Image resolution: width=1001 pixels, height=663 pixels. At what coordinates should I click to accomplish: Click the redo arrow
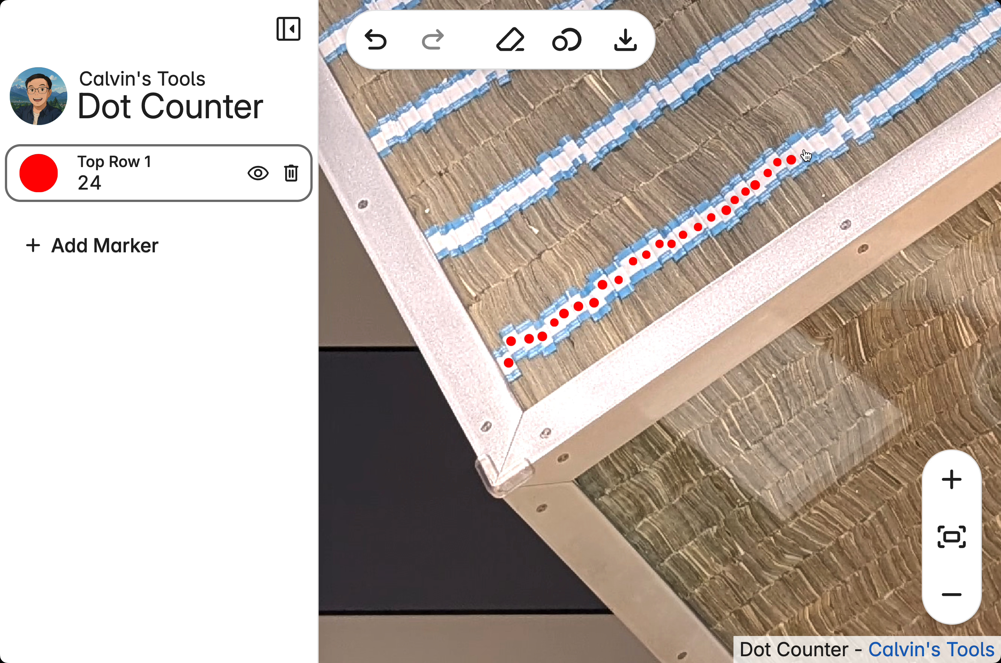pos(433,40)
